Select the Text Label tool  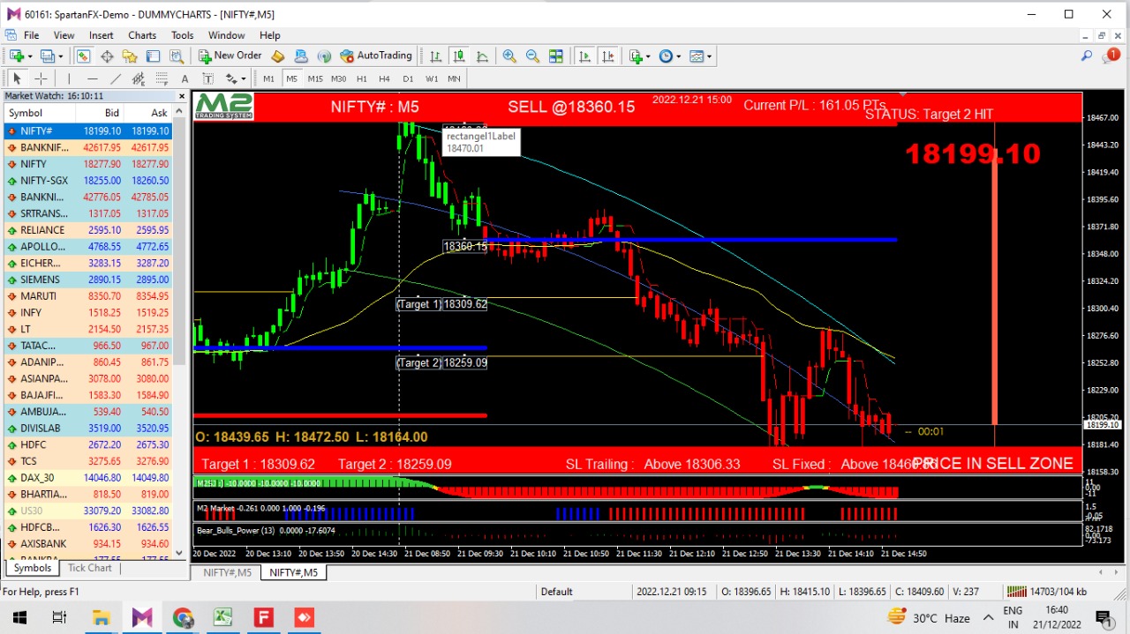[208, 78]
